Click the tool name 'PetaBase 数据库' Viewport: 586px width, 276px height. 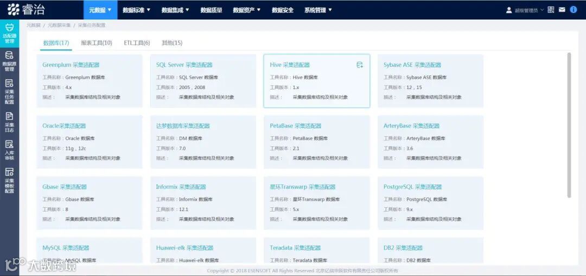(x=310, y=138)
